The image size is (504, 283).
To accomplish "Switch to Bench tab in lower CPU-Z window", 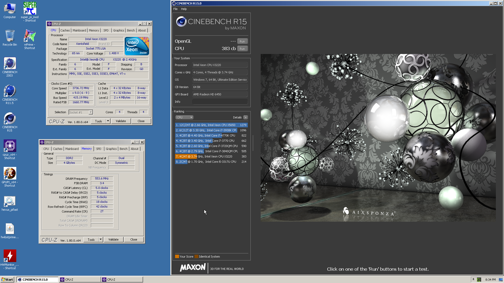I will pos(123,149).
